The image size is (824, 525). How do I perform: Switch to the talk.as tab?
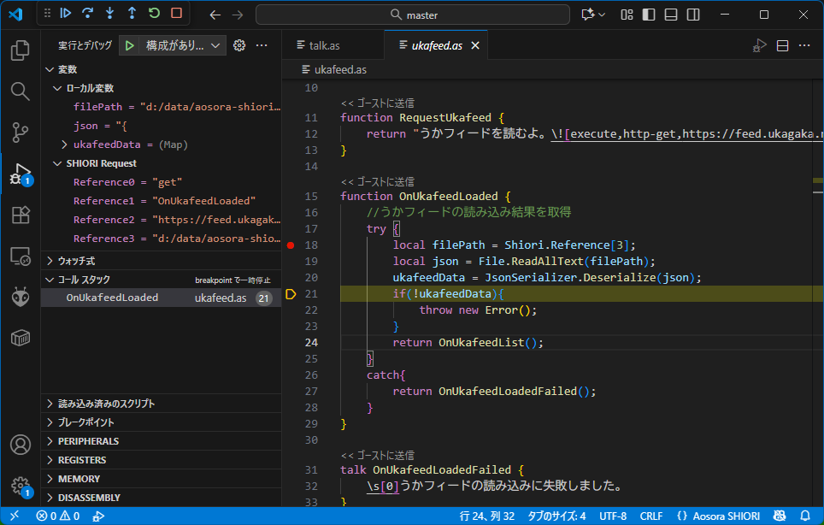coord(325,45)
